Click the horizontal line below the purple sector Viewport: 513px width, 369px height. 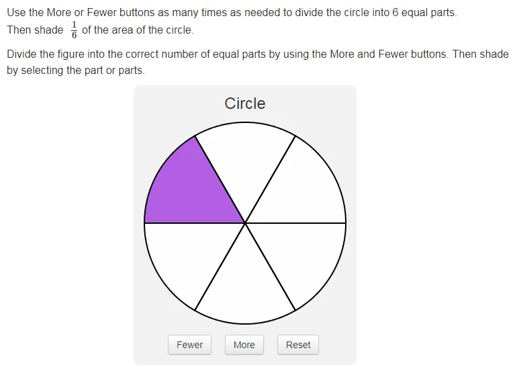coord(195,223)
